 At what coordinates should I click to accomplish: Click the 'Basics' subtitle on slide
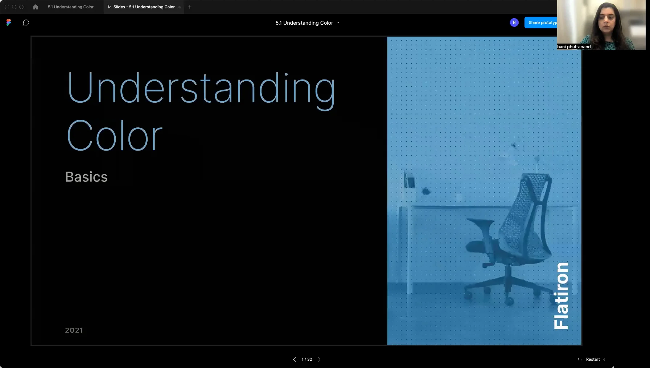click(86, 177)
